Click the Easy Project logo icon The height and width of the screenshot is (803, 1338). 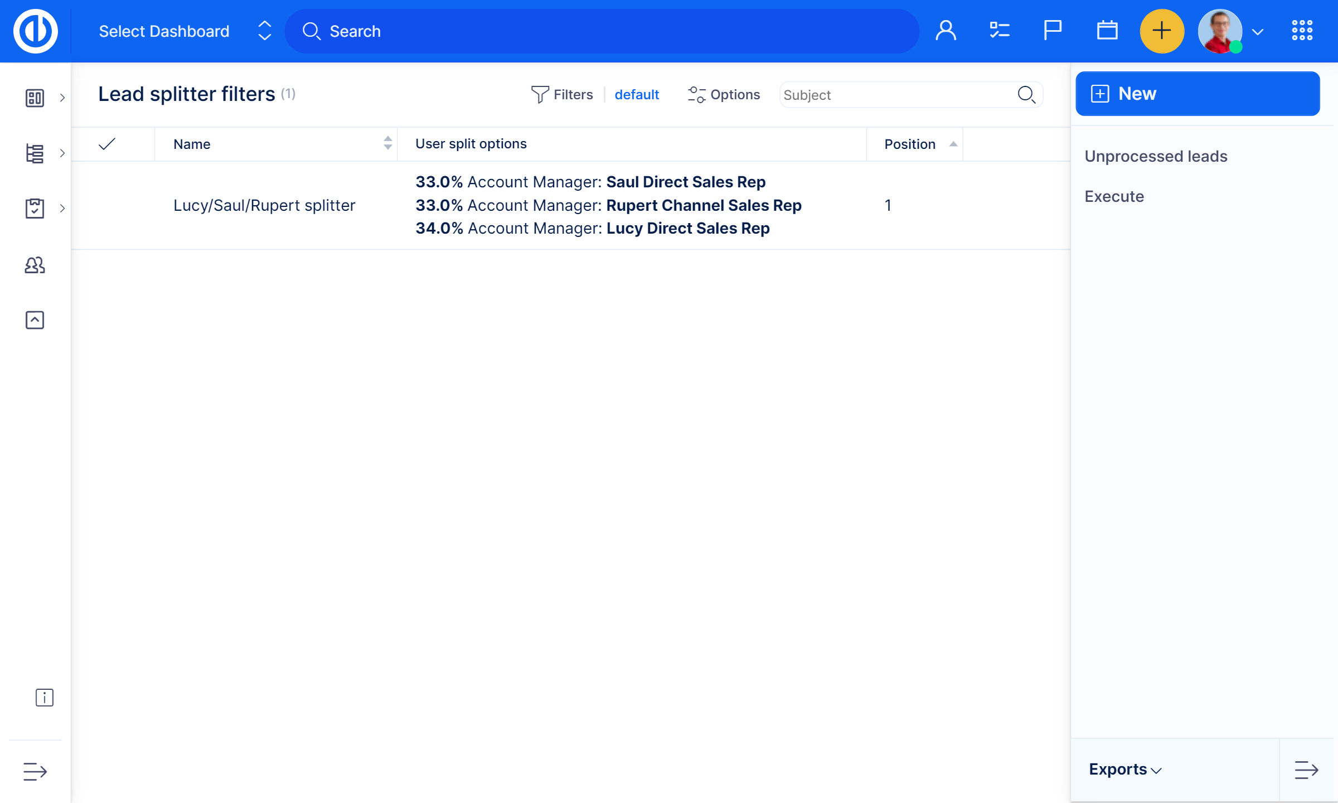click(x=36, y=31)
